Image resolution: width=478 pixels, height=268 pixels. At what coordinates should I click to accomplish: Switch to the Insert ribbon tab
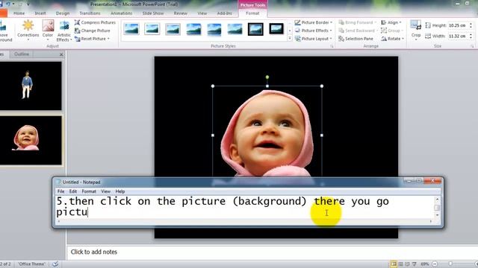40,13
